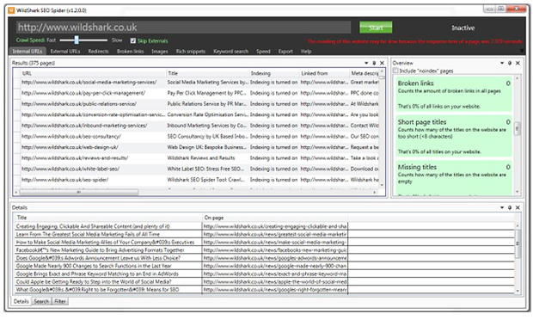The image size is (533, 320).
Task: Close the Results panel
Action: click(382, 63)
